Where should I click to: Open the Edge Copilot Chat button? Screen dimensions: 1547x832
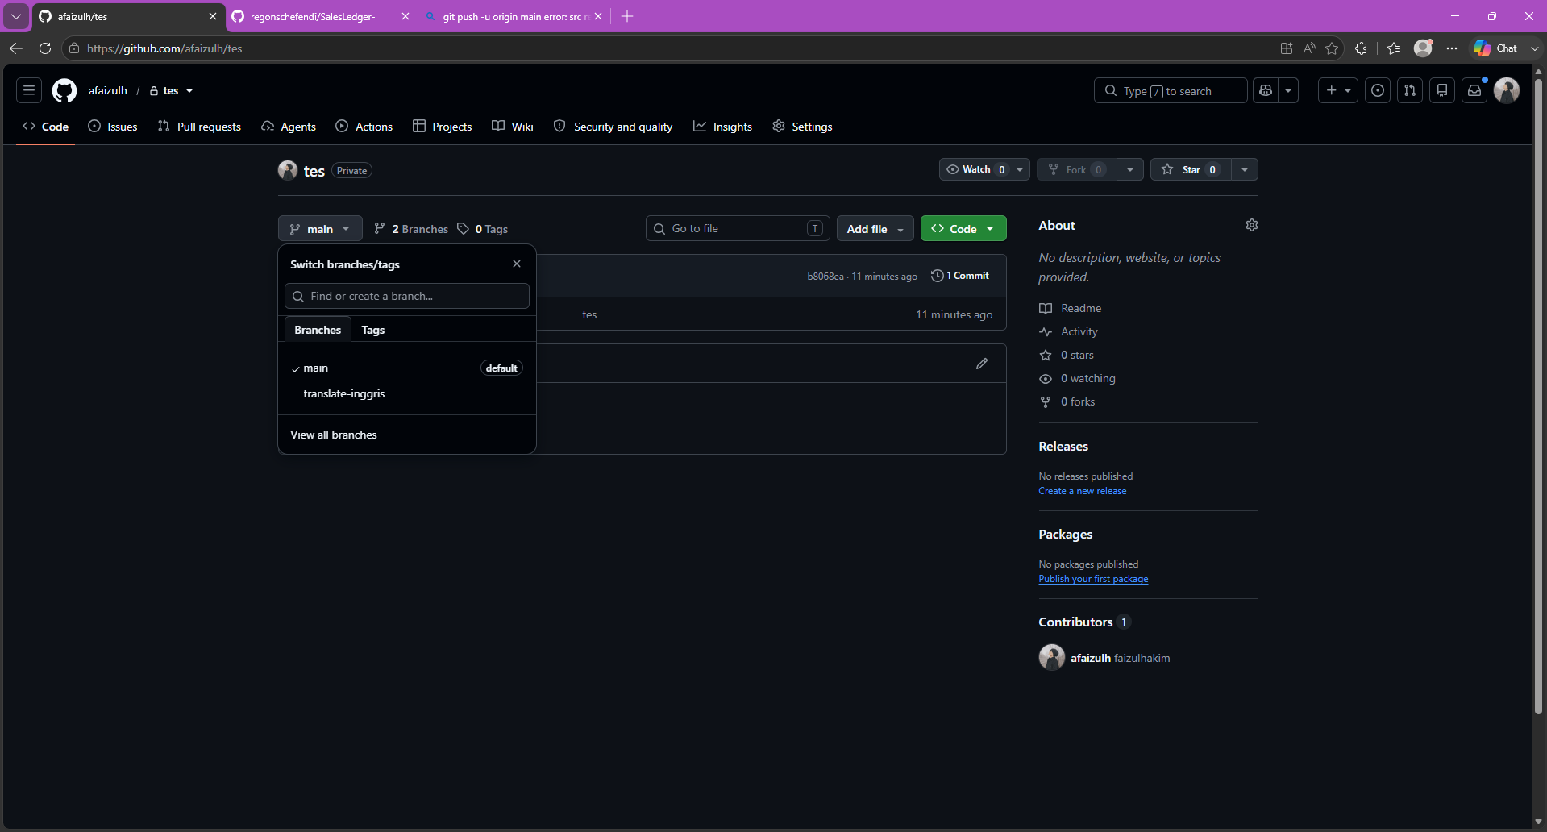pyautogui.click(x=1497, y=48)
